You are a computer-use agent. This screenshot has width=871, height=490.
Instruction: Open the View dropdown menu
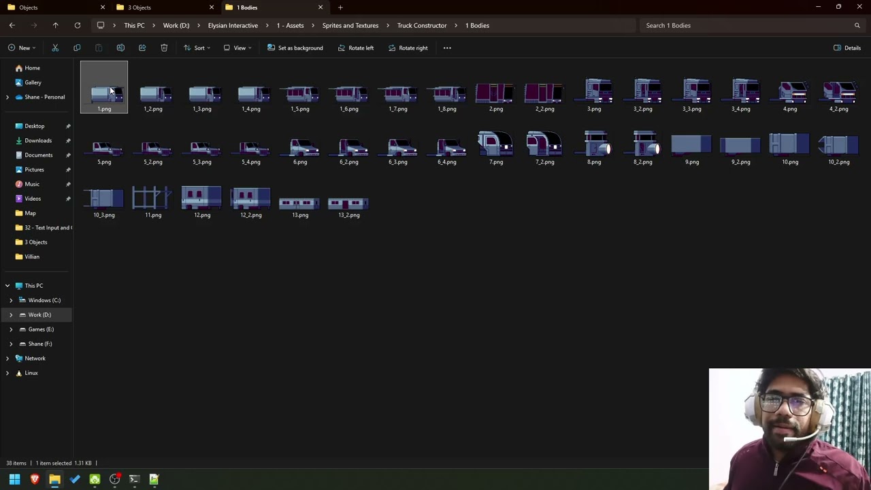pyautogui.click(x=237, y=48)
